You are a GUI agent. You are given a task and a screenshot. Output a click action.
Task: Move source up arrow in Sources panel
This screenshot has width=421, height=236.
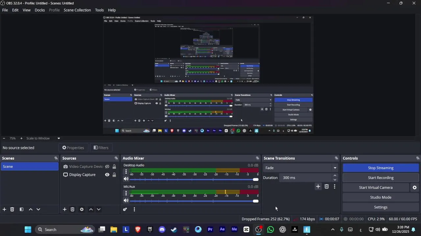click(91, 209)
